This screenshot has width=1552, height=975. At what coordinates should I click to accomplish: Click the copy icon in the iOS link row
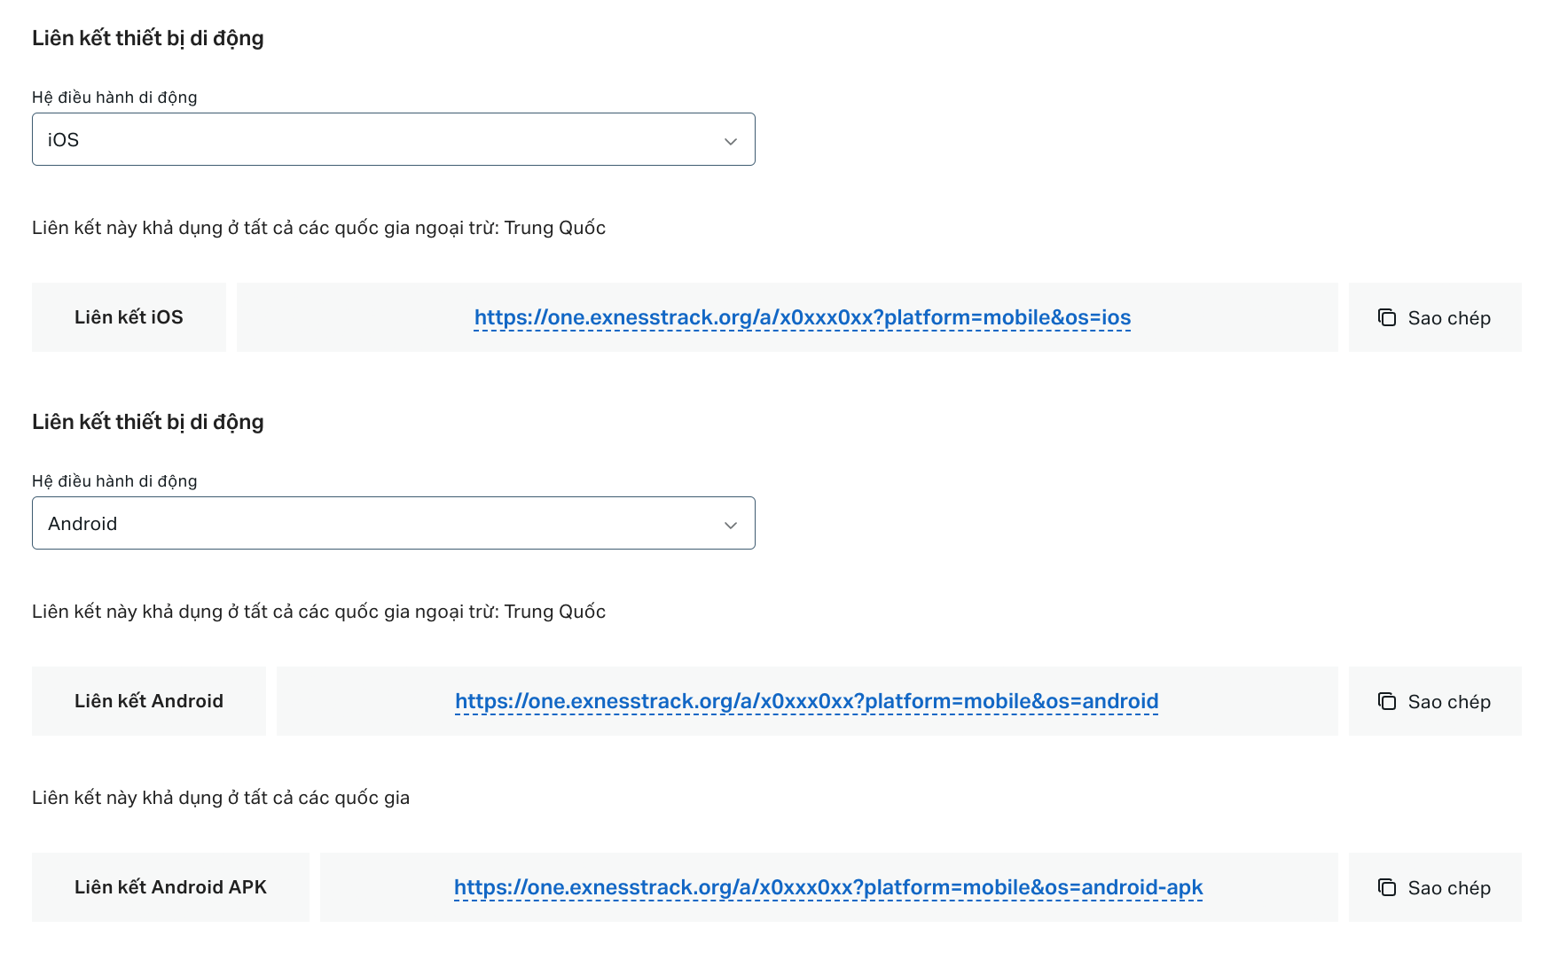[x=1387, y=317]
